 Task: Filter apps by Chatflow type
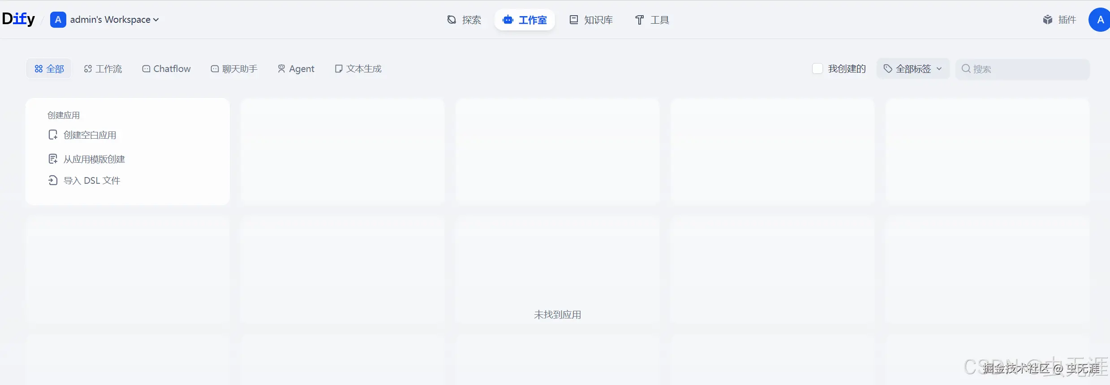166,69
